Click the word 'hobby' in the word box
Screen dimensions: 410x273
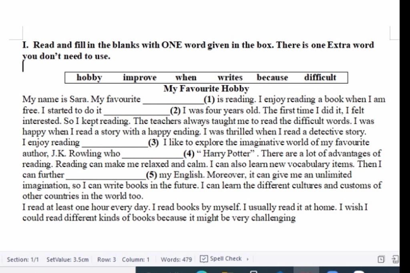(89, 78)
